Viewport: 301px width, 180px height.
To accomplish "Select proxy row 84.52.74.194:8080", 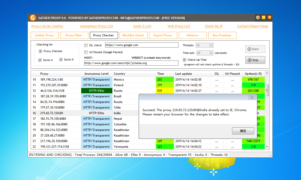I will 85,102.
